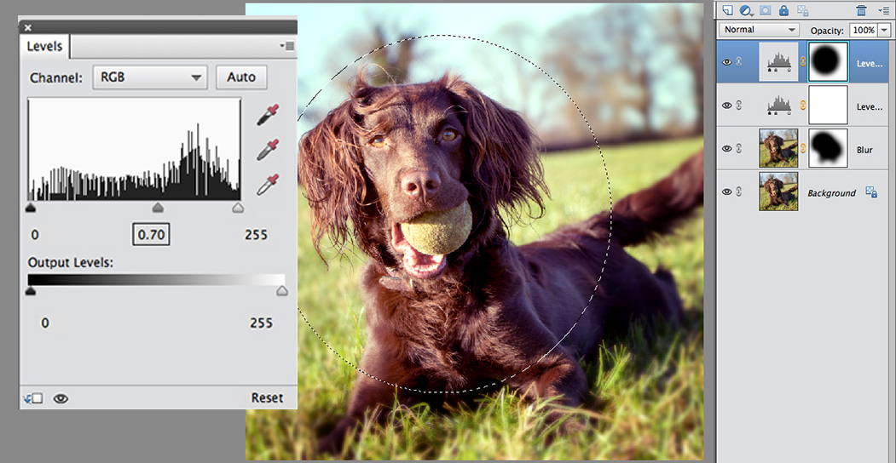The image size is (896, 463).
Task: Click the output levels white slider
Action: click(x=282, y=291)
